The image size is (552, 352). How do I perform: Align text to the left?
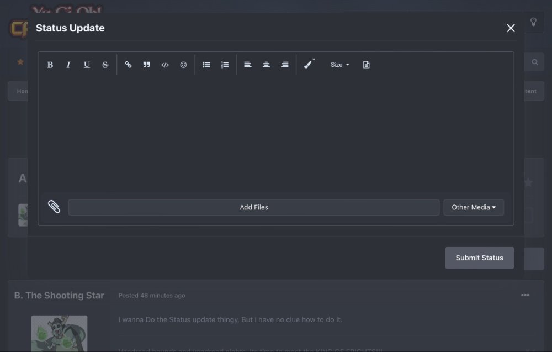247,65
